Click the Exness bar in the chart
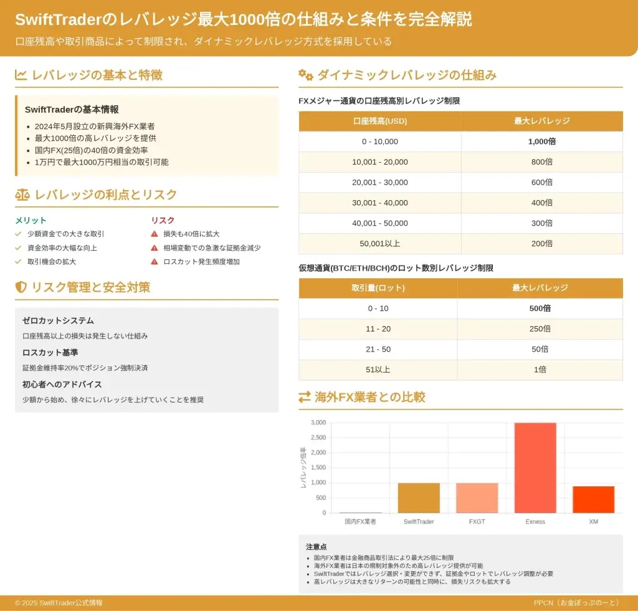The width and height of the screenshot is (638, 611). coord(535,468)
